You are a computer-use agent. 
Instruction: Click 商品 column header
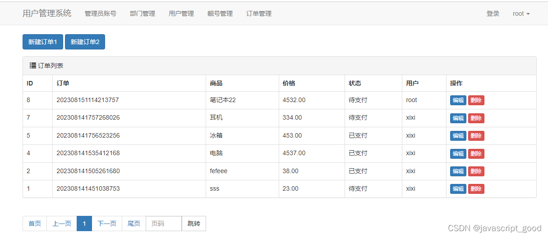[x=216, y=83]
